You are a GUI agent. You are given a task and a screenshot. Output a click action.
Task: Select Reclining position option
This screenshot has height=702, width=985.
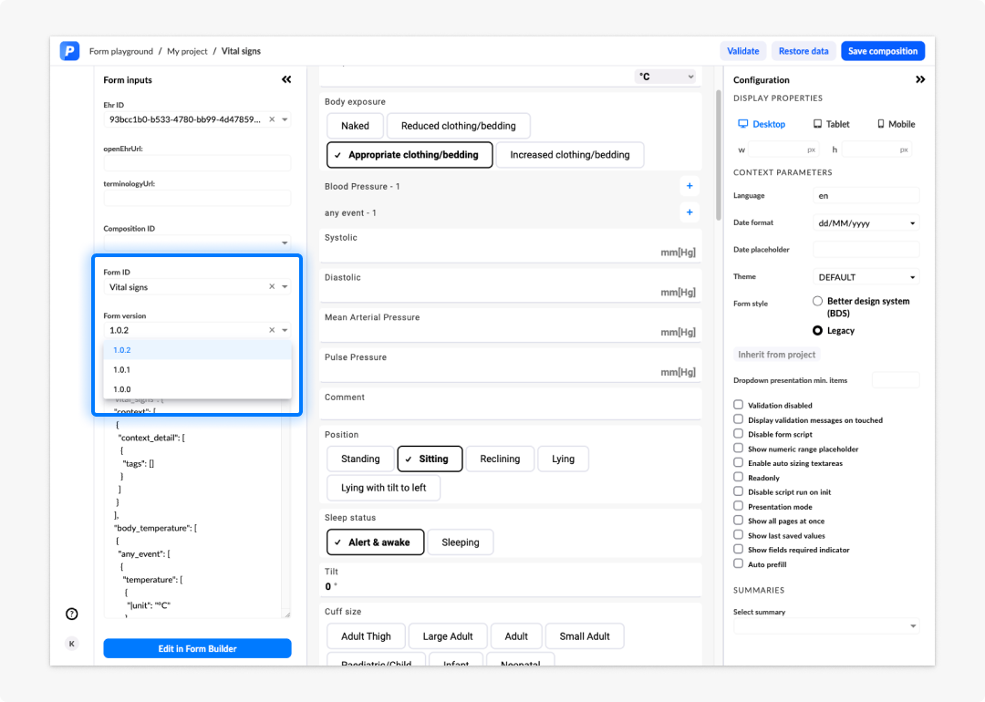500,459
